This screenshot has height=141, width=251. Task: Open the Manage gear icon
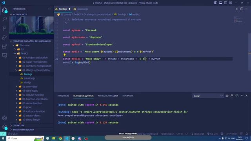tap(4, 127)
